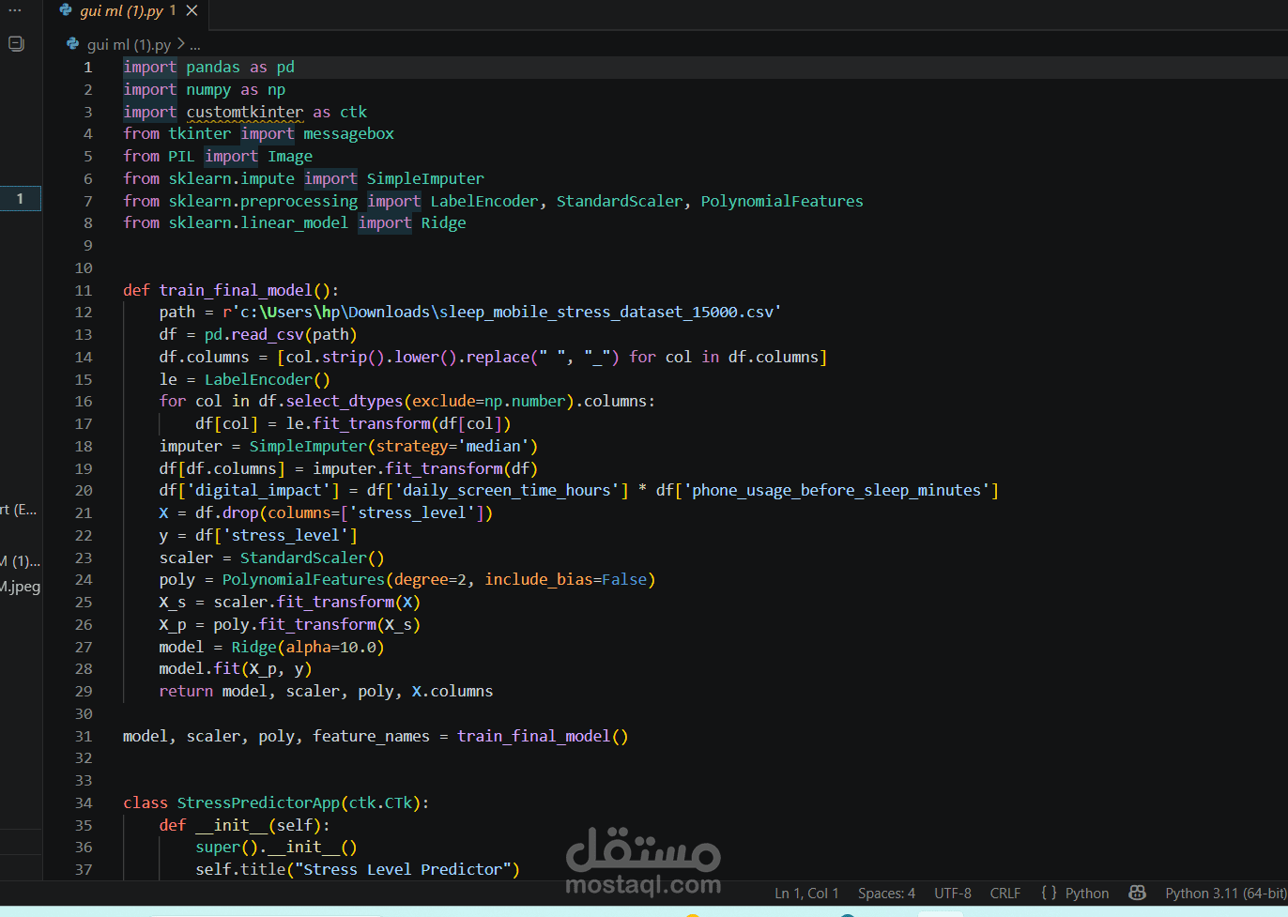Open Copilot status icon in status bar
1288x917 pixels.
pos(1137,893)
